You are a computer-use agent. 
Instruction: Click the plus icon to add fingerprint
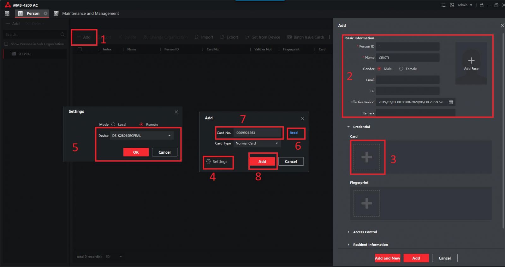(x=366, y=203)
